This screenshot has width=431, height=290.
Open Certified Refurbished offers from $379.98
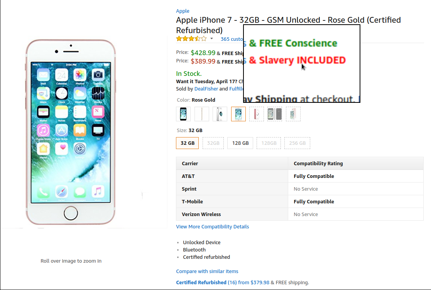[223, 282]
